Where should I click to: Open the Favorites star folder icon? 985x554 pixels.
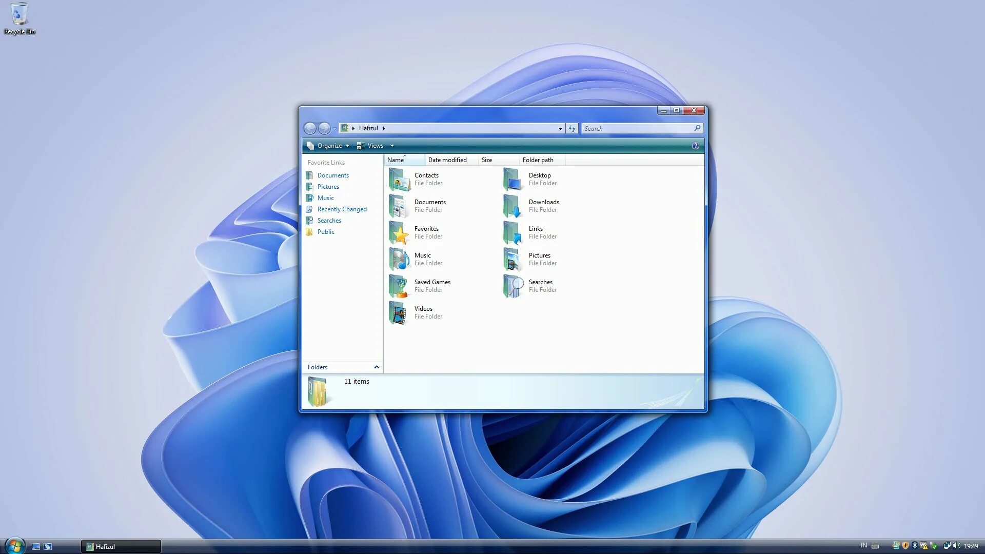(x=399, y=232)
